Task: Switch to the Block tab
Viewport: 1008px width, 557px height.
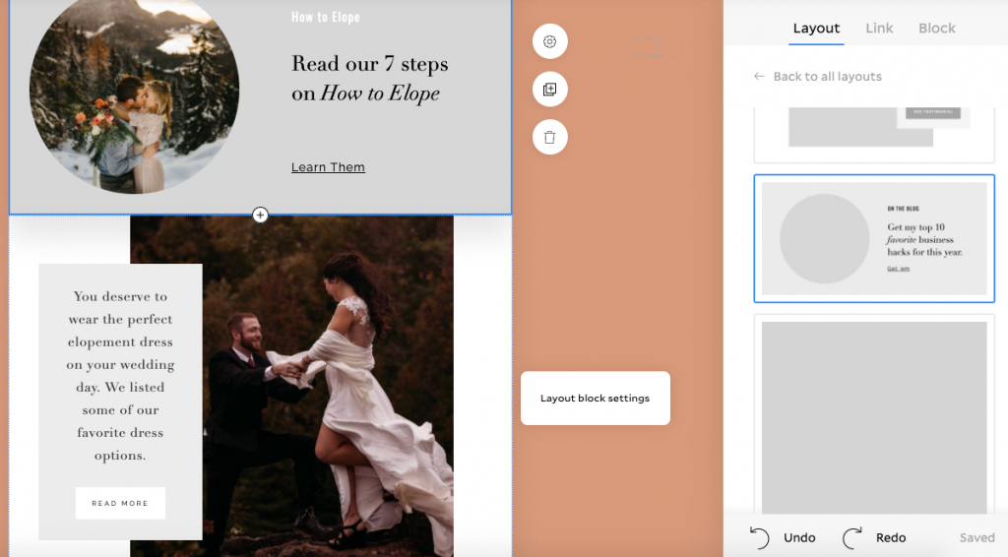Action: (x=936, y=29)
